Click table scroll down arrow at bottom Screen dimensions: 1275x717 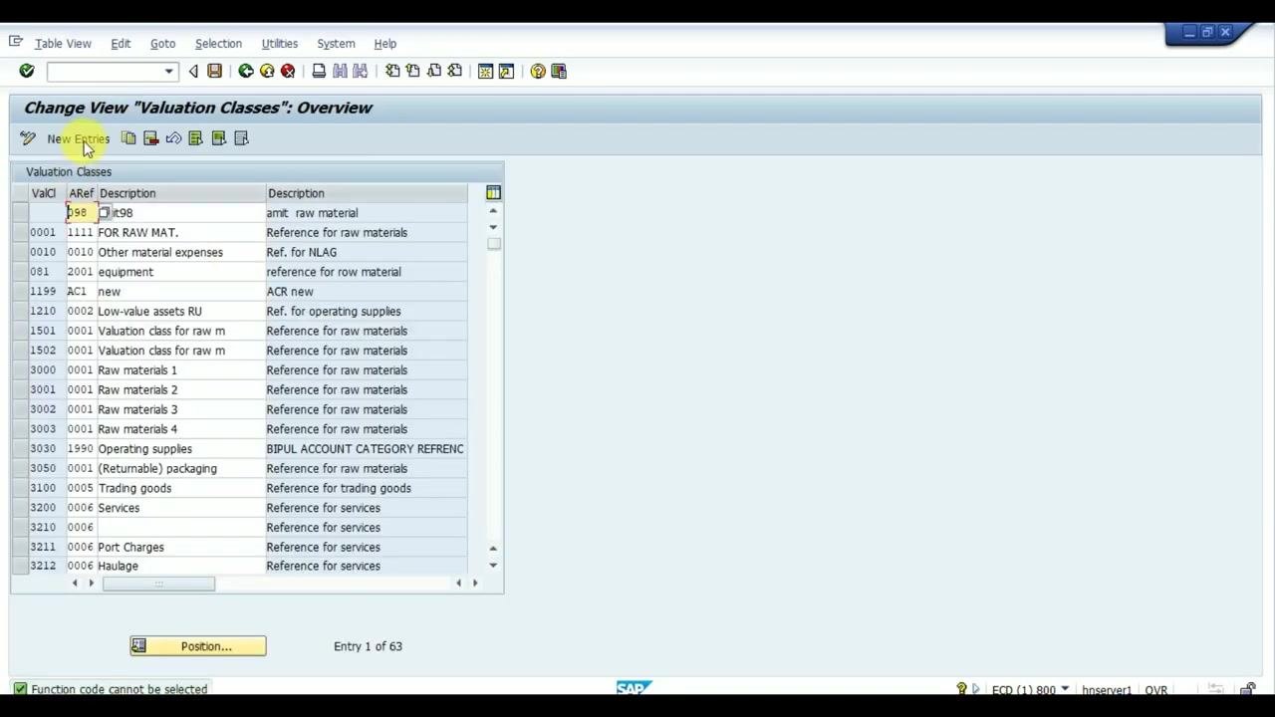(493, 566)
